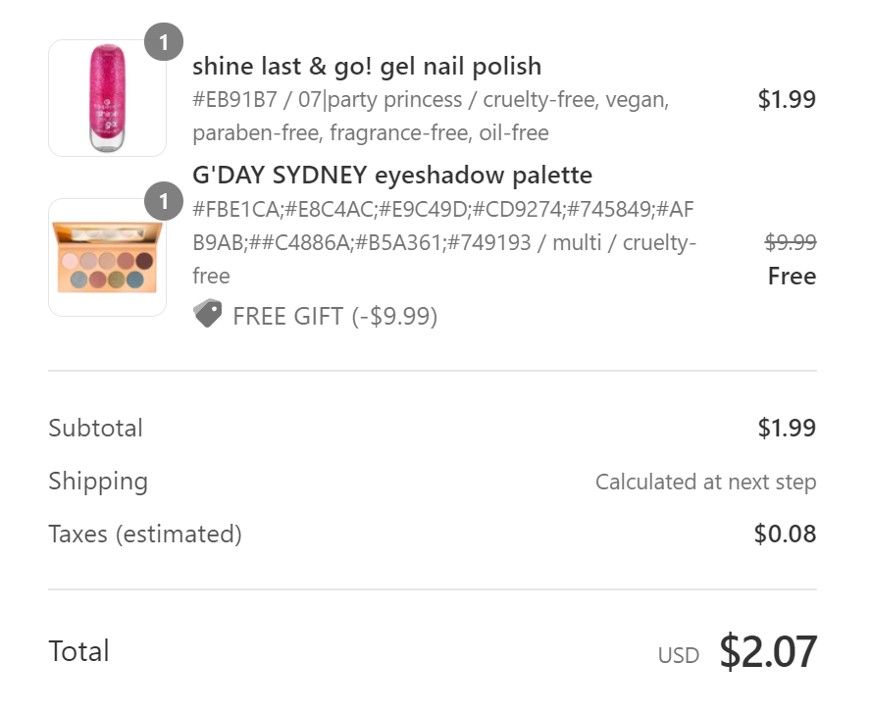Click the total amount $2.07
871x713 pixels.
coord(768,651)
